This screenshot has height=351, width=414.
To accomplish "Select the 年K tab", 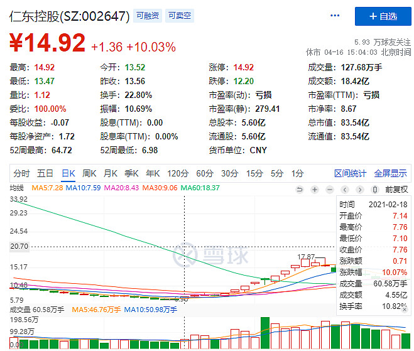I will coord(153,173).
